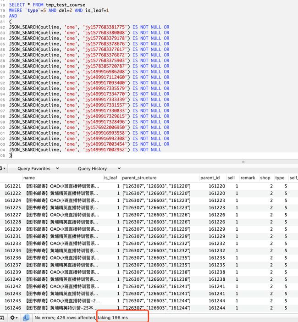Click query line containing 'jy1499917112460'
This screenshot has width=298, height=322.
pyautogui.click(x=89, y=77)
